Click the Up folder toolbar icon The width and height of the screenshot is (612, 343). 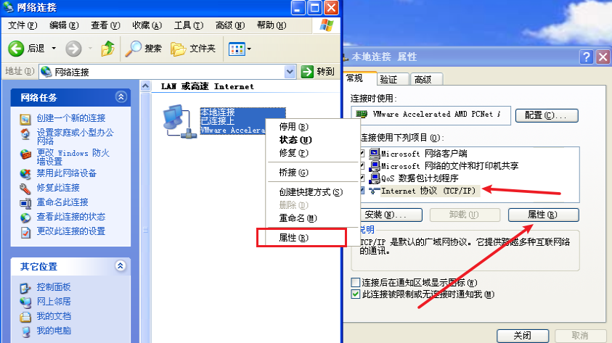[107, 49]
